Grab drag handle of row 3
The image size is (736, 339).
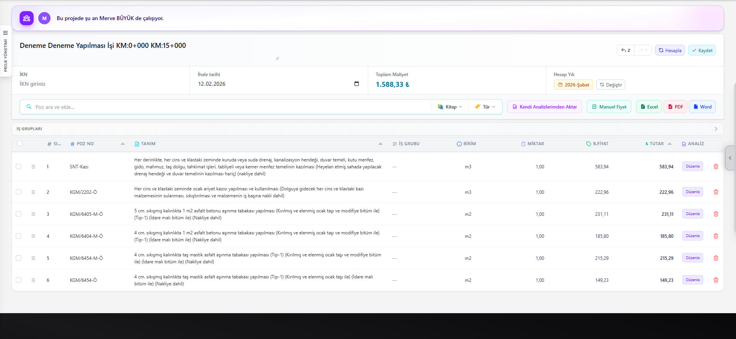(33, 214)
